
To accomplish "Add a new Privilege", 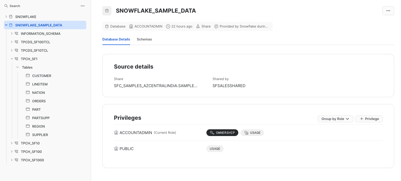I will 369,119.
